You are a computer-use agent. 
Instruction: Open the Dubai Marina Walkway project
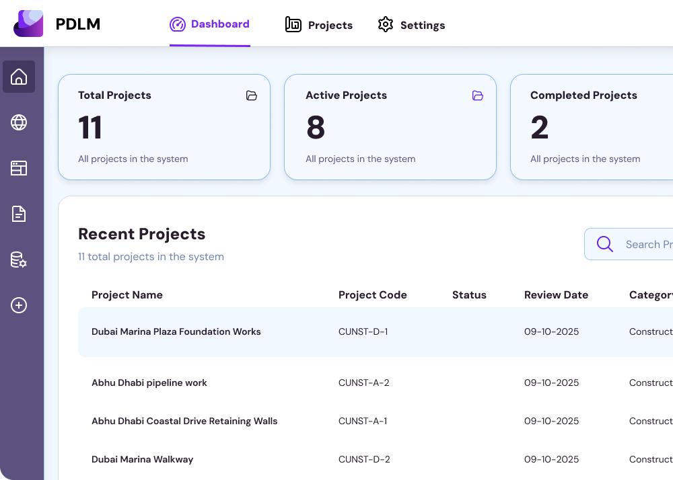pos(142,459)
